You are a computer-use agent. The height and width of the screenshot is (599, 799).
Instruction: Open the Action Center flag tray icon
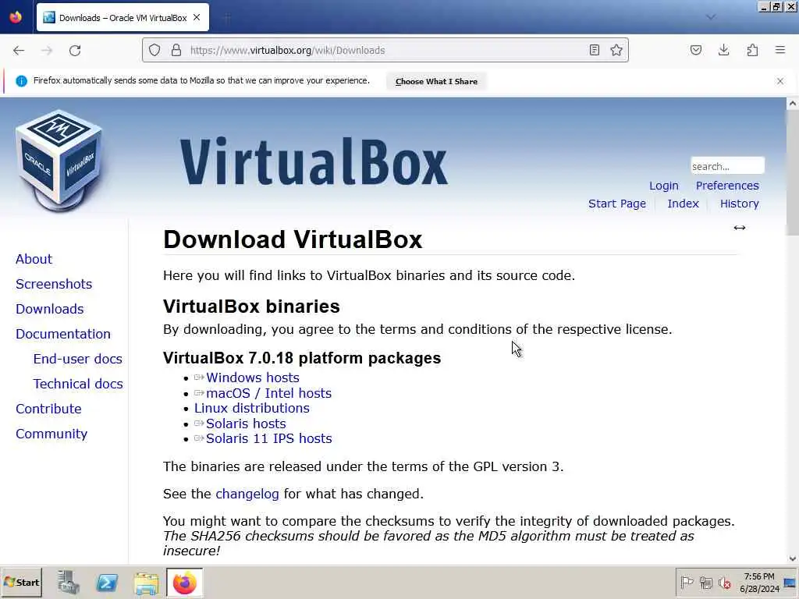pos(687,582)
